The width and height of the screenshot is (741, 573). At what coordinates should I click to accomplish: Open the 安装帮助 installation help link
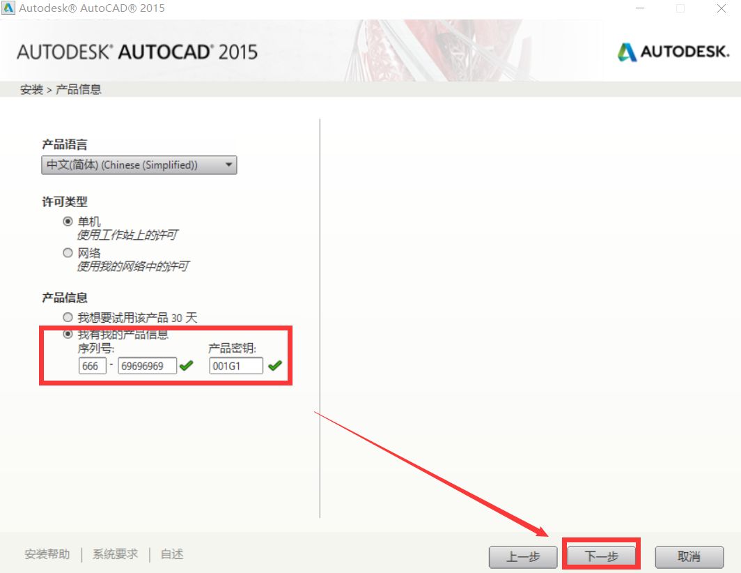(x=47, y=554)
